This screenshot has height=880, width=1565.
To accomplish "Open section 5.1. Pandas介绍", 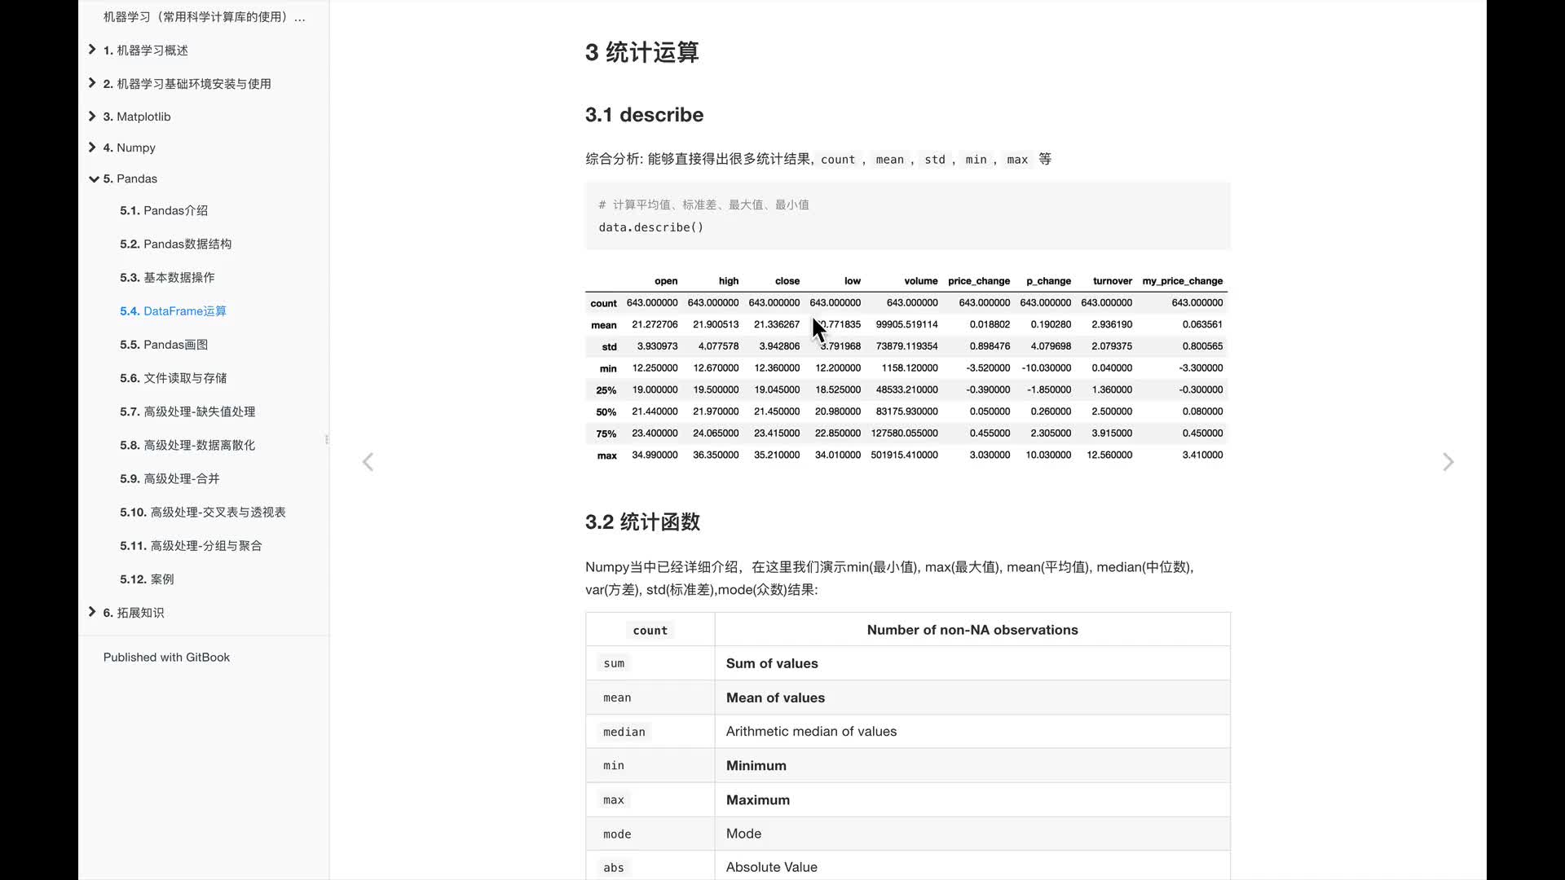I will 164,210.
